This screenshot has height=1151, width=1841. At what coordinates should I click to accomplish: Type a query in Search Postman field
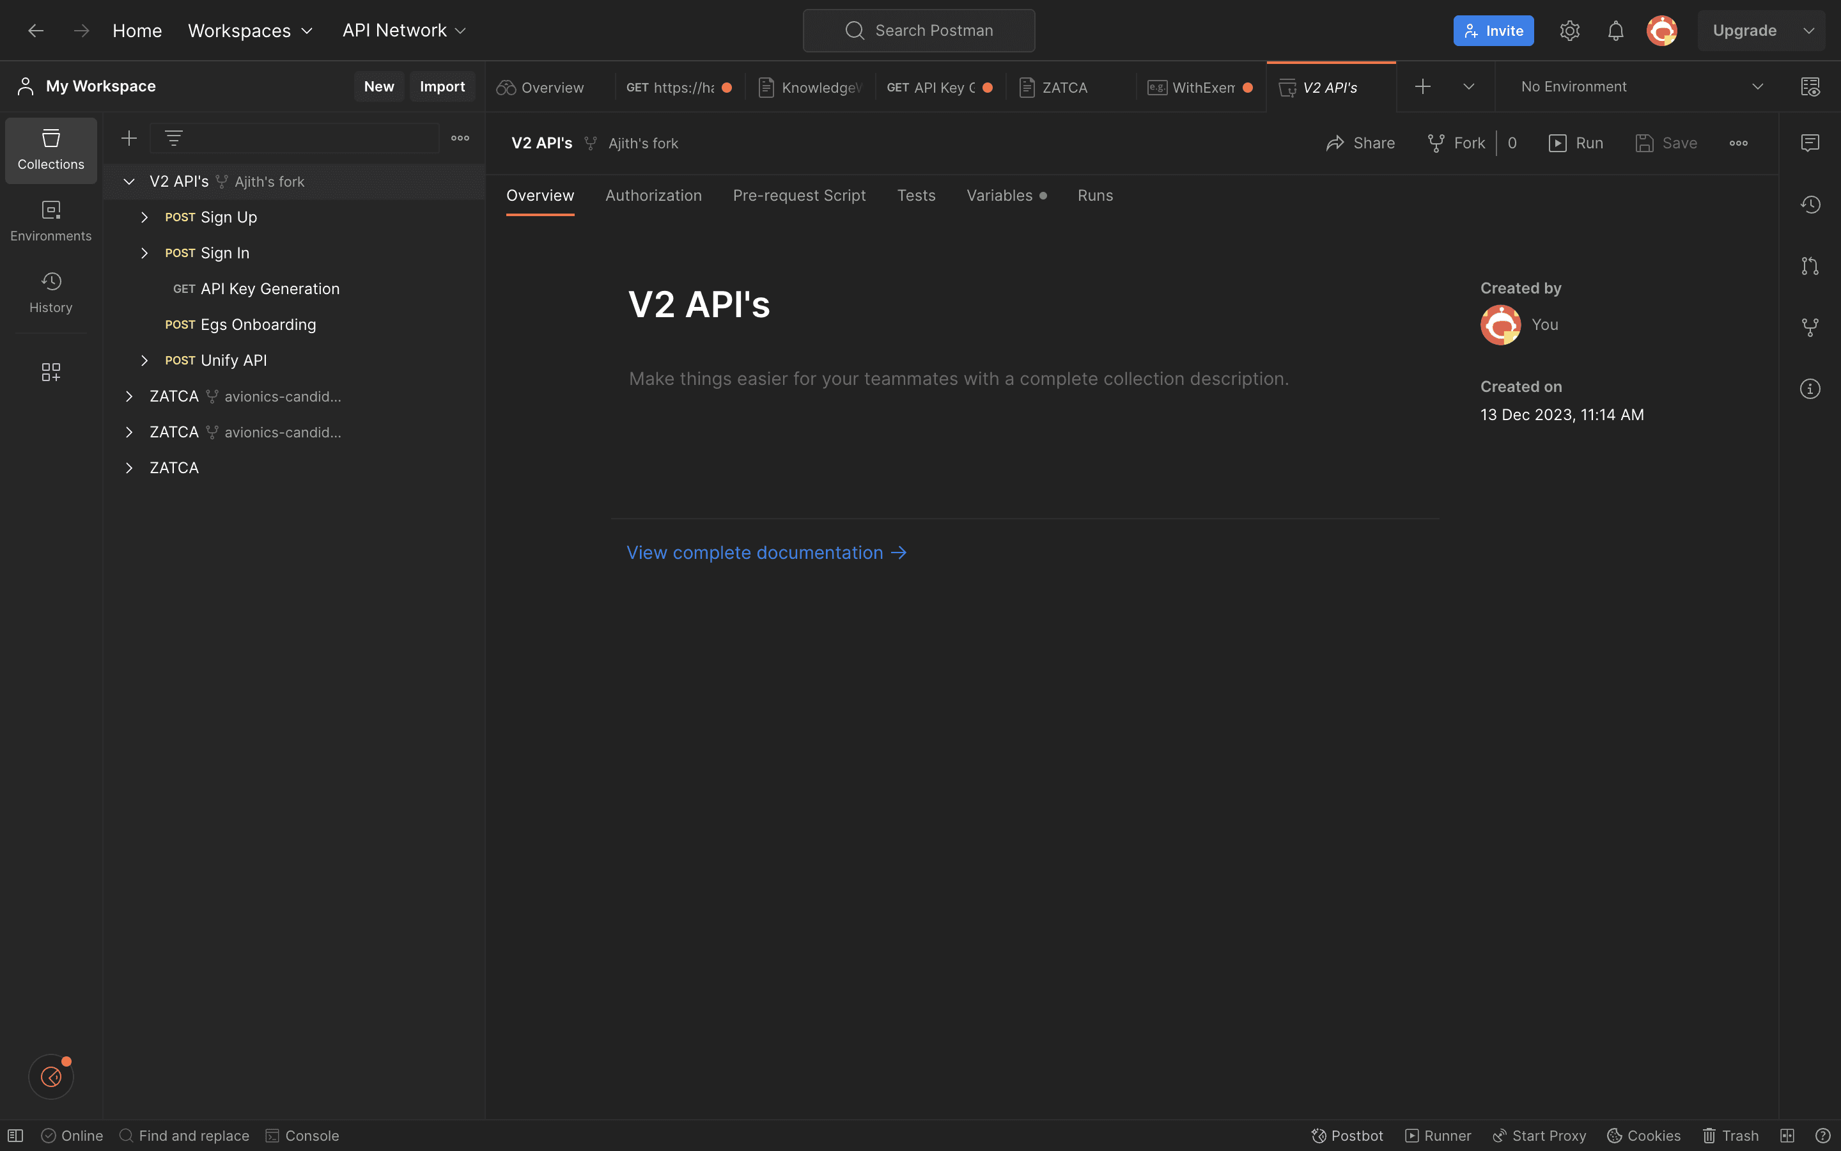click(918, 31)
